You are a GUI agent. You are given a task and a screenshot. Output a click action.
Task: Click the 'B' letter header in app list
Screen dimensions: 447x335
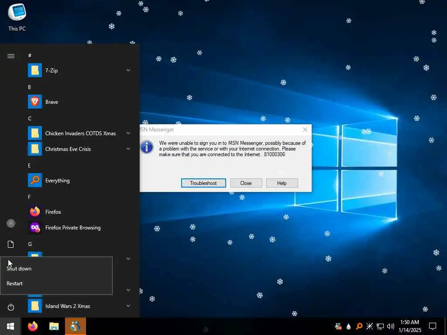[29, 87]
